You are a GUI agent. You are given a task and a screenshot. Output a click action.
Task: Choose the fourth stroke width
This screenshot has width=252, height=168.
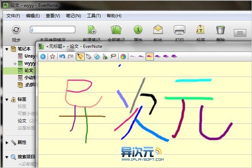[158, 56]
